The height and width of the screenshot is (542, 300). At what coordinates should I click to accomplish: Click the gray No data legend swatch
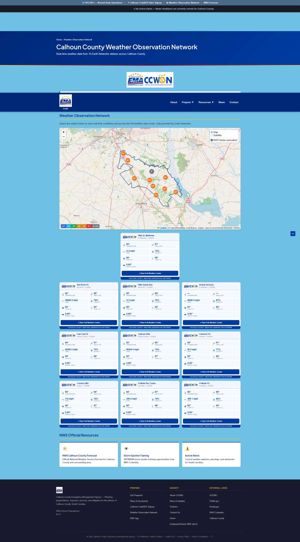(96, 226)
